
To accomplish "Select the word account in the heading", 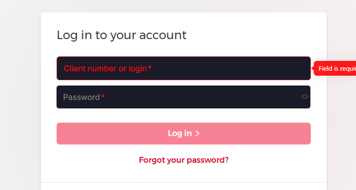I will (x=163, y=35).
